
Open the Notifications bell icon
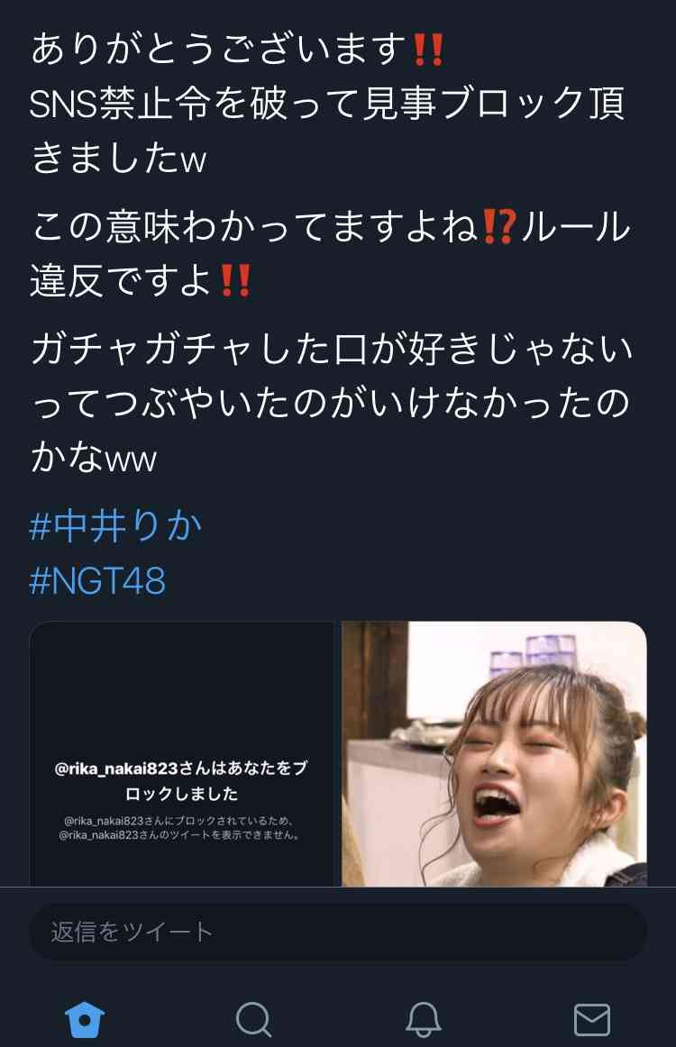click(424, 1020)
